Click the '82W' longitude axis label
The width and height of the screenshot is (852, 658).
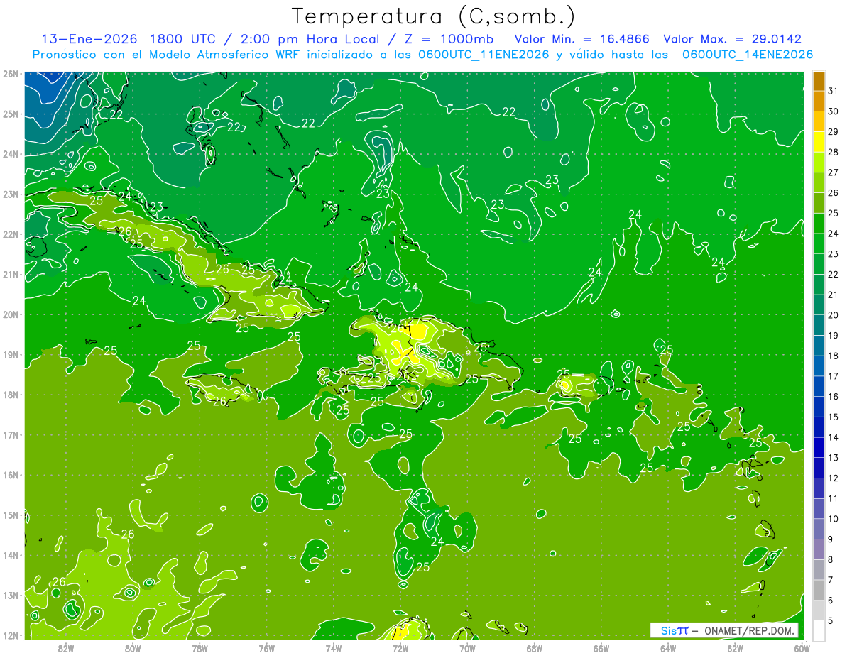[x=66, y=648]
